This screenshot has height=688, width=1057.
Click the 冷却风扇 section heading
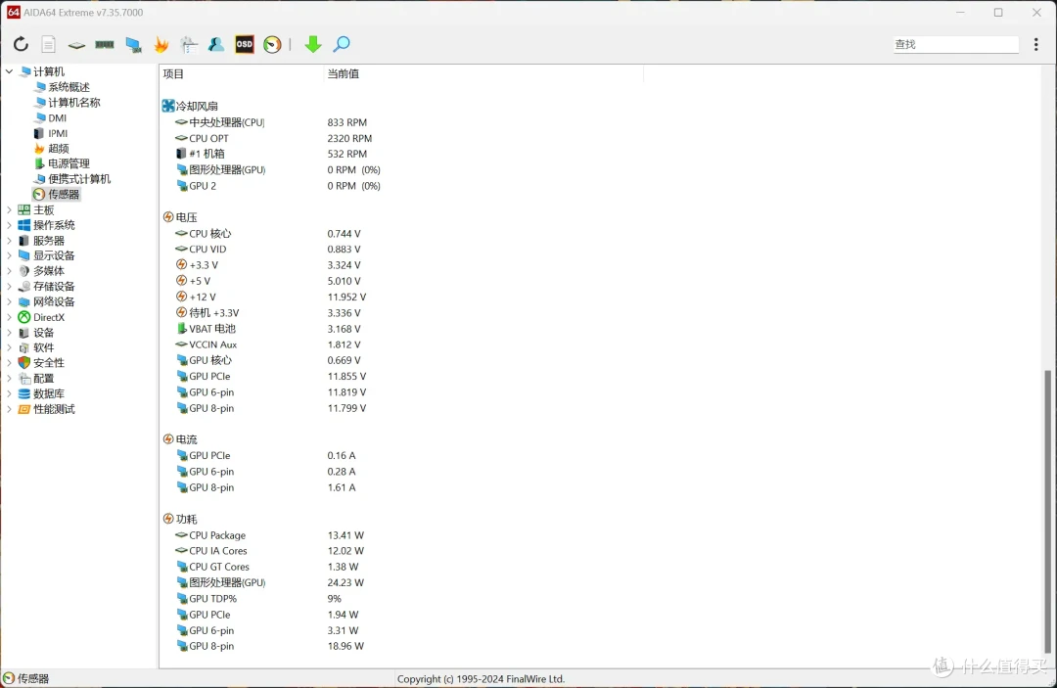click(196, 107)
